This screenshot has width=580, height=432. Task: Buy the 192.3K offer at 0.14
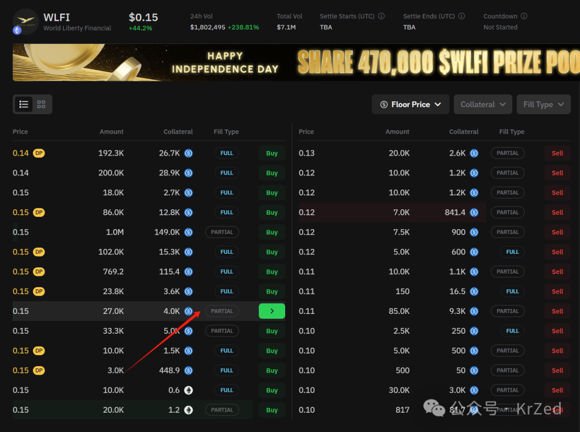point(272,153)
